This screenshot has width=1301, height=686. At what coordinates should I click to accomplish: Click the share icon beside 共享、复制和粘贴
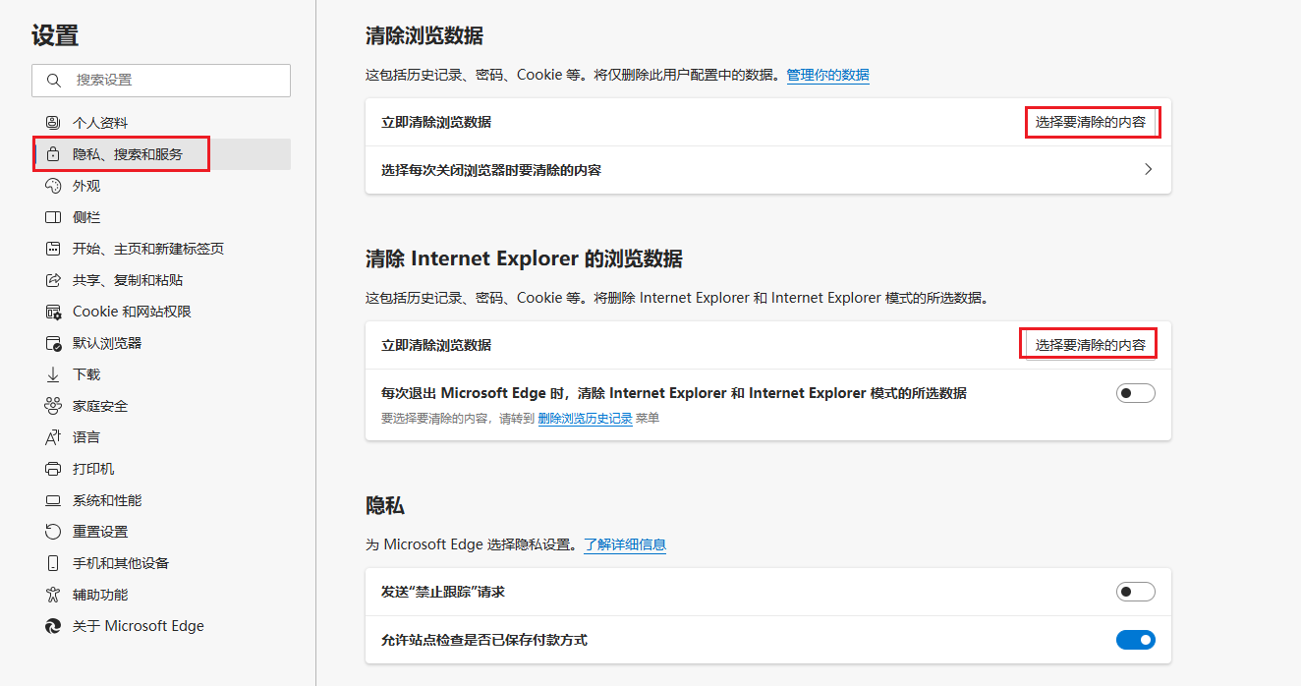tap(53, 280)
